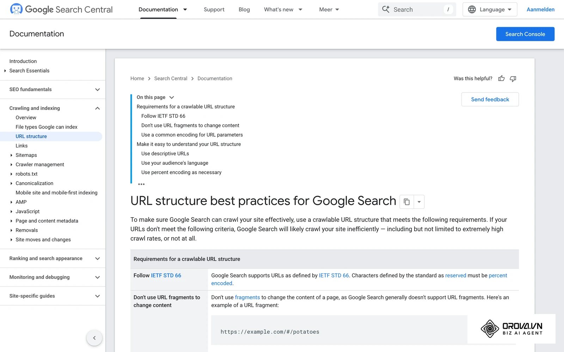Jump to Use descriptive URLs section
Viewport: 564px width, 352px height.
click(165, 153)
